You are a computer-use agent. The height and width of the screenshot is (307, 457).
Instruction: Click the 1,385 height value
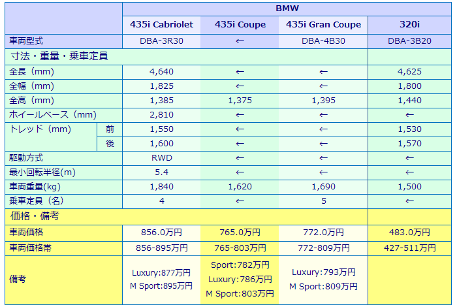pos(161,101)
